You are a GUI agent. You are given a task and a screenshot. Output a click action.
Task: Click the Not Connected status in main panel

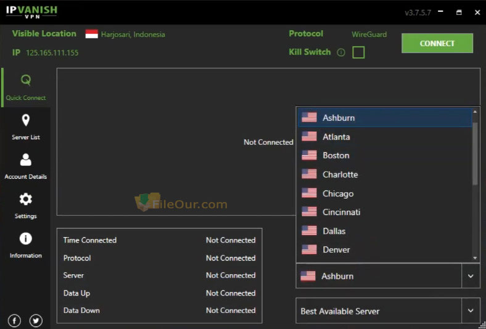click(268, 142)
